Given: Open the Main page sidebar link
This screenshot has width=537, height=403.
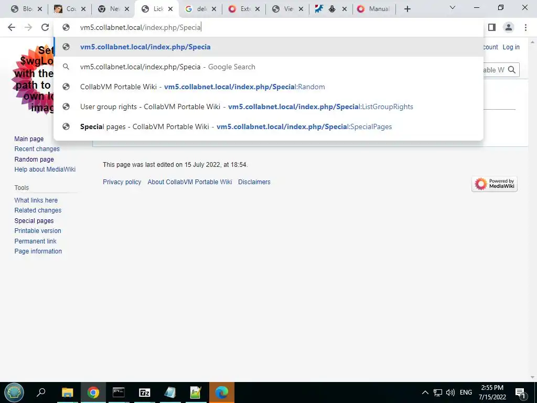Looking at the screenshot, I should (29, 139).
